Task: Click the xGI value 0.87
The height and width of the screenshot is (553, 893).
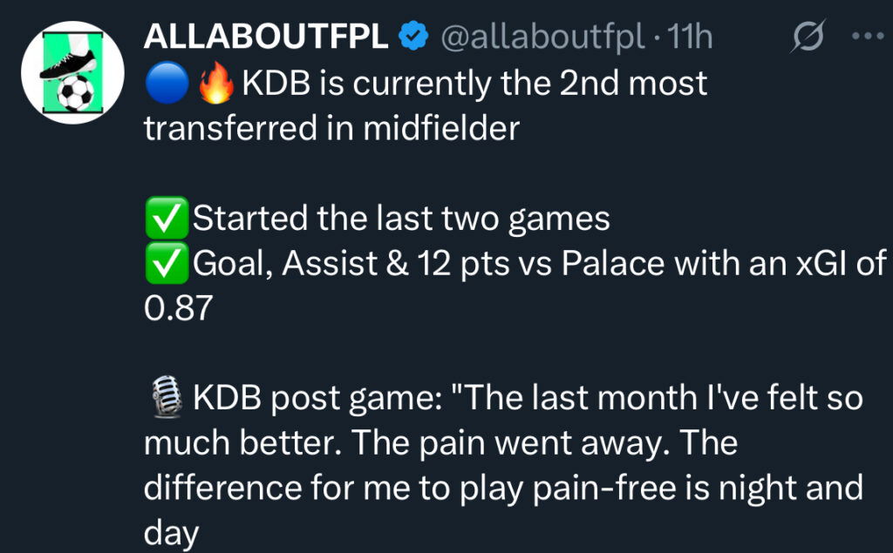Action: tap(178, 308)
